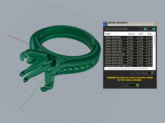Select the Yellow Gold:10KY row
The width and height of the screenshot is (165, 123).
[x=128, y=40]
